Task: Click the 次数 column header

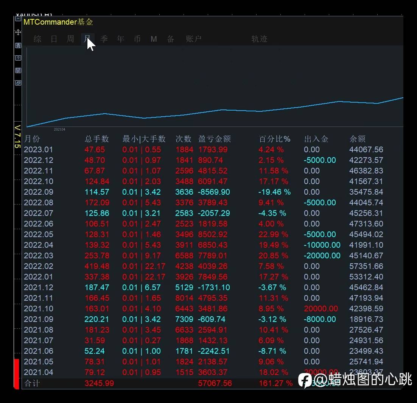Action: point(184,139)
